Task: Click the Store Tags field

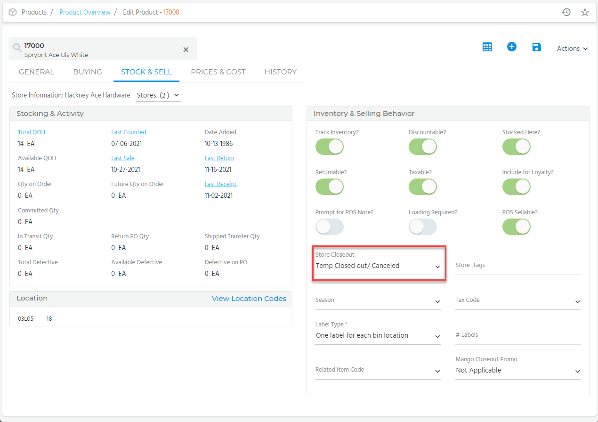Action: [x=518, y=266]
